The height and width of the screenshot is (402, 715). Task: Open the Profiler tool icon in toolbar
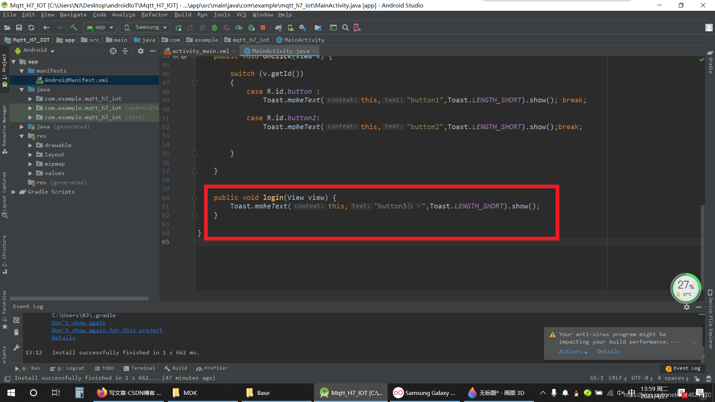[239, 27]
